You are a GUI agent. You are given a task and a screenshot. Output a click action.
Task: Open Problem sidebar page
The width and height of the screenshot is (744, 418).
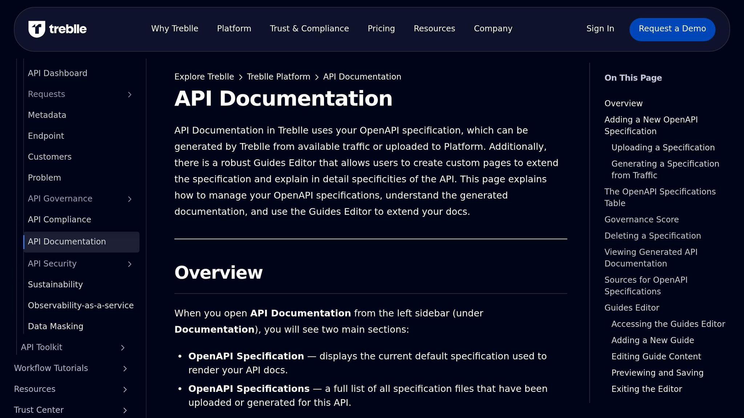tap(44, 178)
